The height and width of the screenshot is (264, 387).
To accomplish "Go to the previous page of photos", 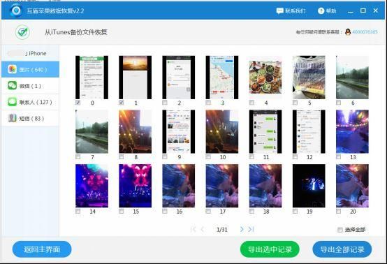I will (x=203, y=230).
